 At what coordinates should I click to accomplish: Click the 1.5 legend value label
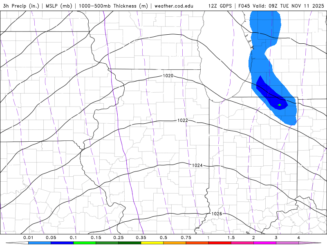pyautogui.click(x=231, y=238)
